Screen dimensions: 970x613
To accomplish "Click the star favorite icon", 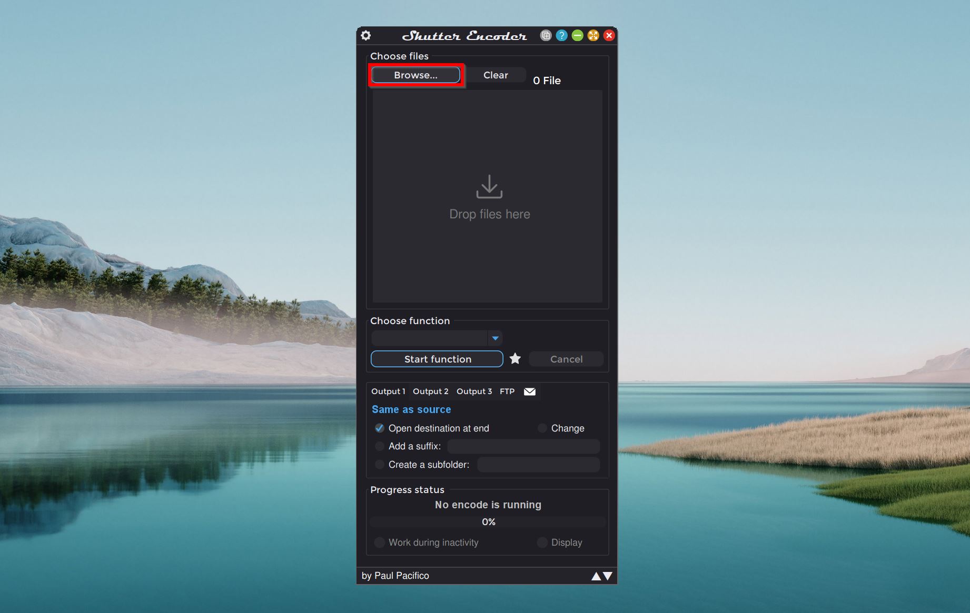I will coord(515,359).
